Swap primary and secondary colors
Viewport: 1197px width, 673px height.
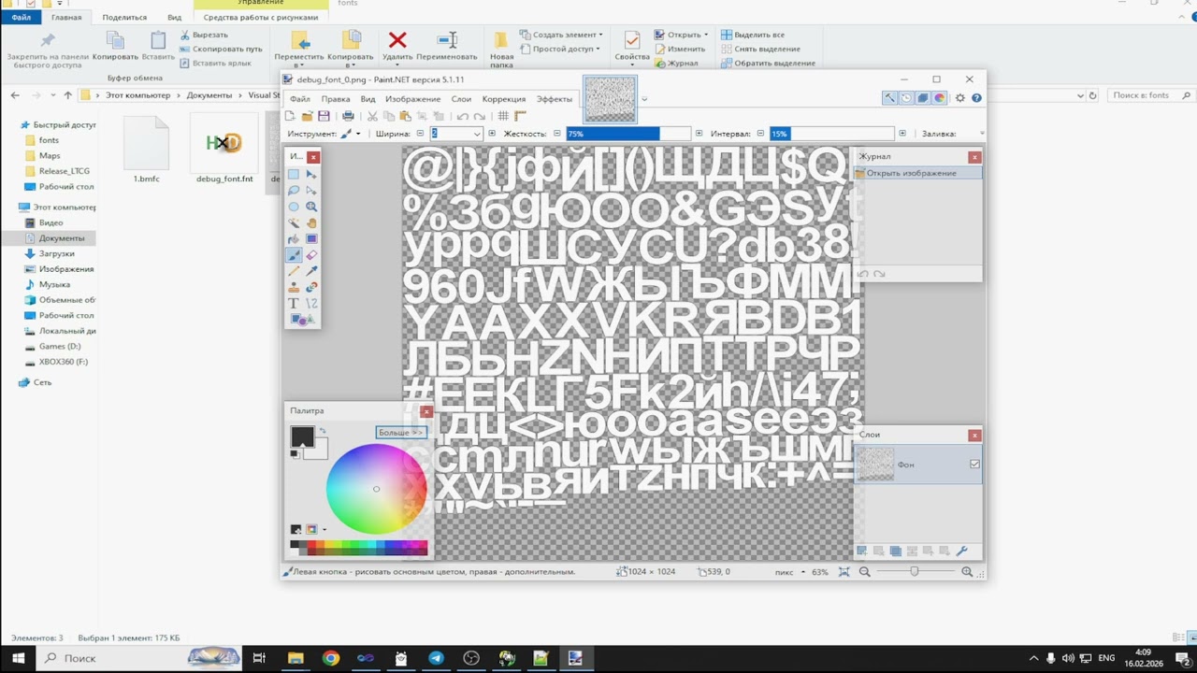tap(323, 430)
